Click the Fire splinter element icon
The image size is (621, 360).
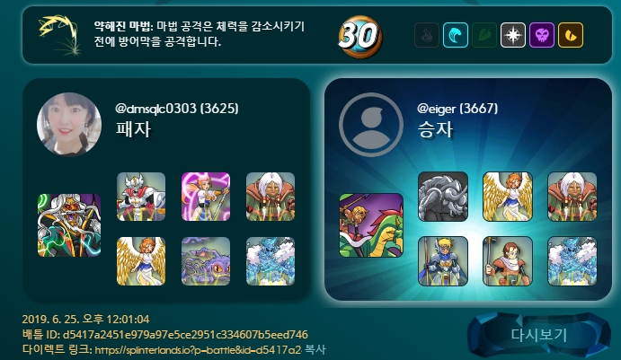tap(427, 35)
